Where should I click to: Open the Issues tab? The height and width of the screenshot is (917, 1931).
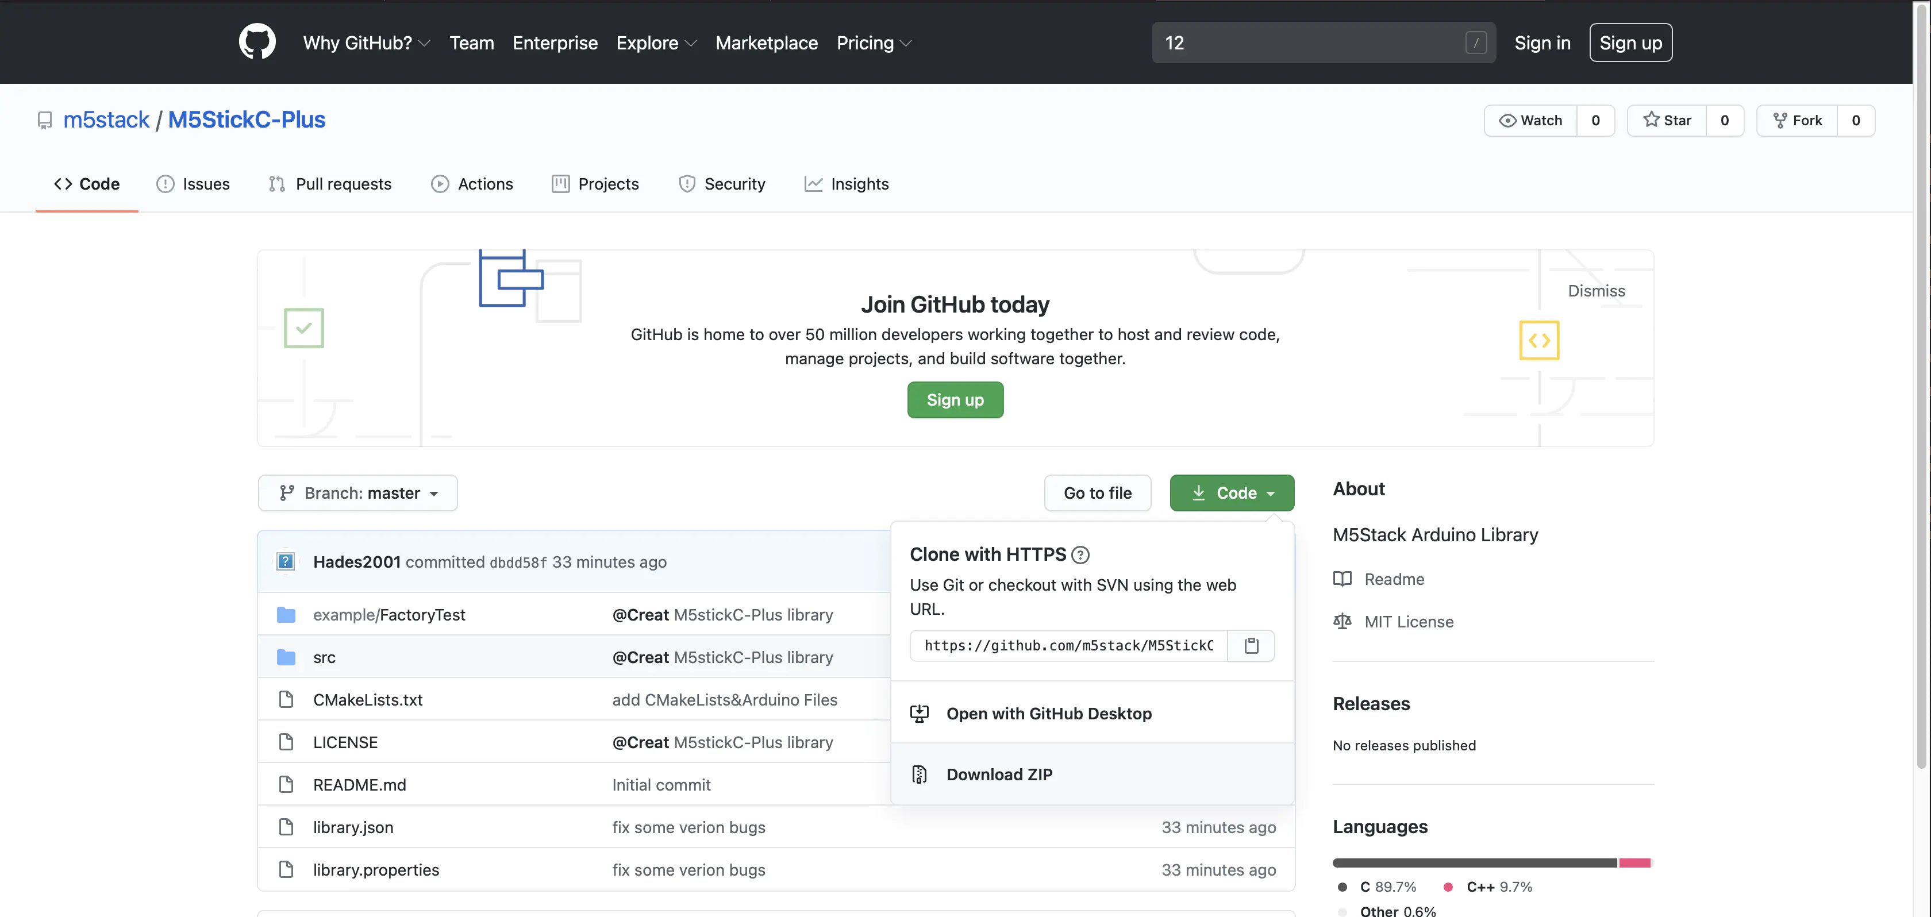pyautogui.click(x=193, y=184)
